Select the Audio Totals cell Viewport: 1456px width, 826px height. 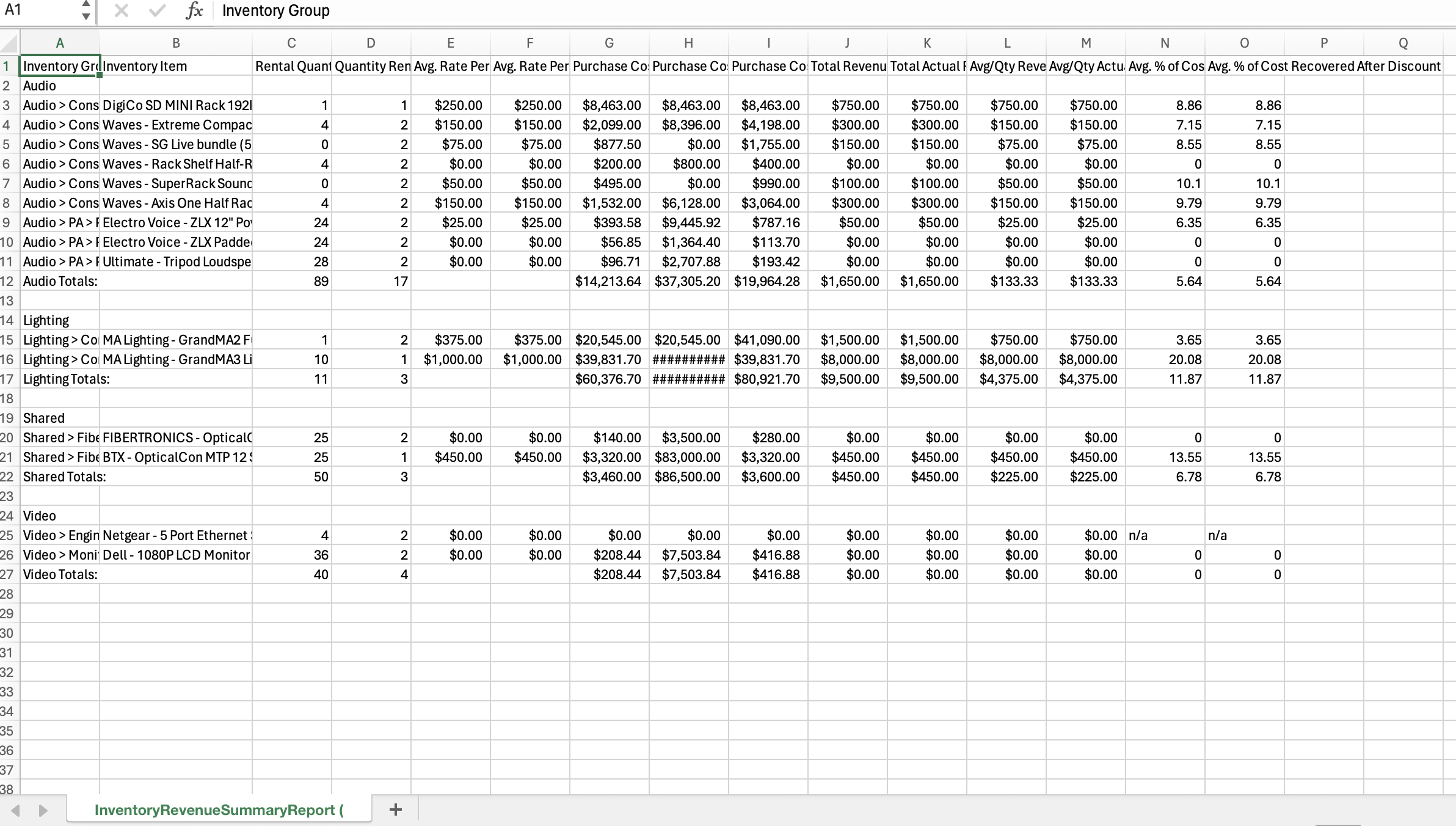pos(60,281)
